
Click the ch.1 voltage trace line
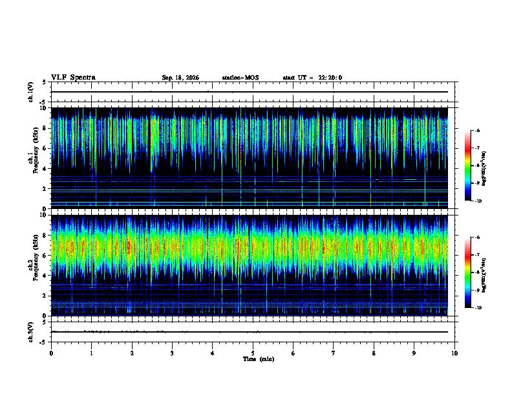250,92
